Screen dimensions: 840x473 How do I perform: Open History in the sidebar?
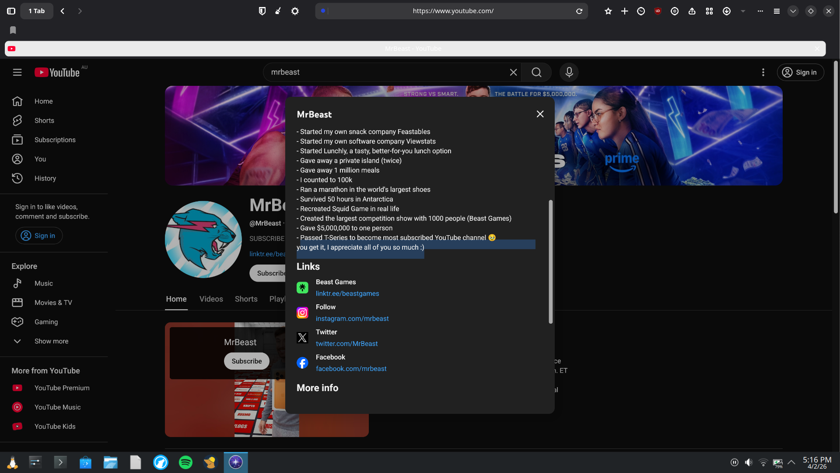[45, 178]
